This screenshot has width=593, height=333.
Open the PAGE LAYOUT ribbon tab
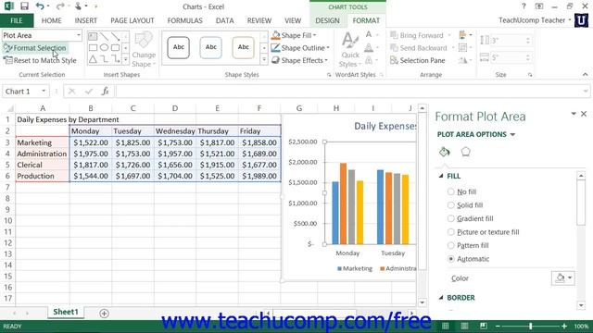tap(132, 20)
